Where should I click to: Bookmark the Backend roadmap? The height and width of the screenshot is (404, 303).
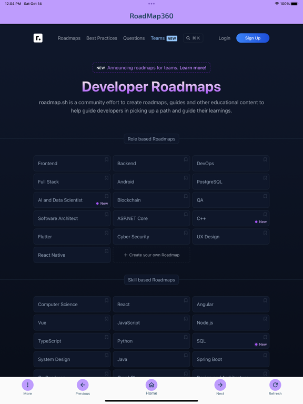[186, 159]
